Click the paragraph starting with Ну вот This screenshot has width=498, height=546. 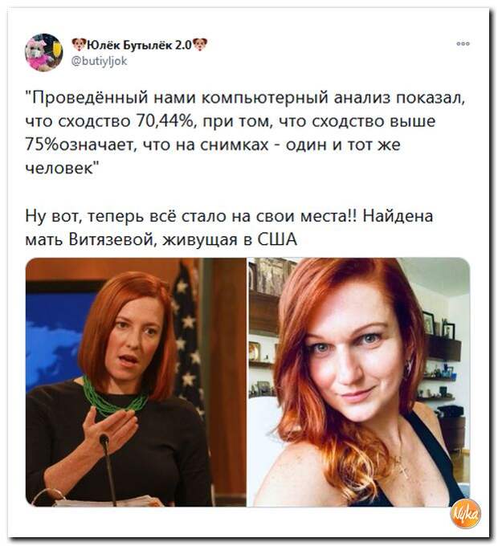pyautogui.click(x=230, y=227)
